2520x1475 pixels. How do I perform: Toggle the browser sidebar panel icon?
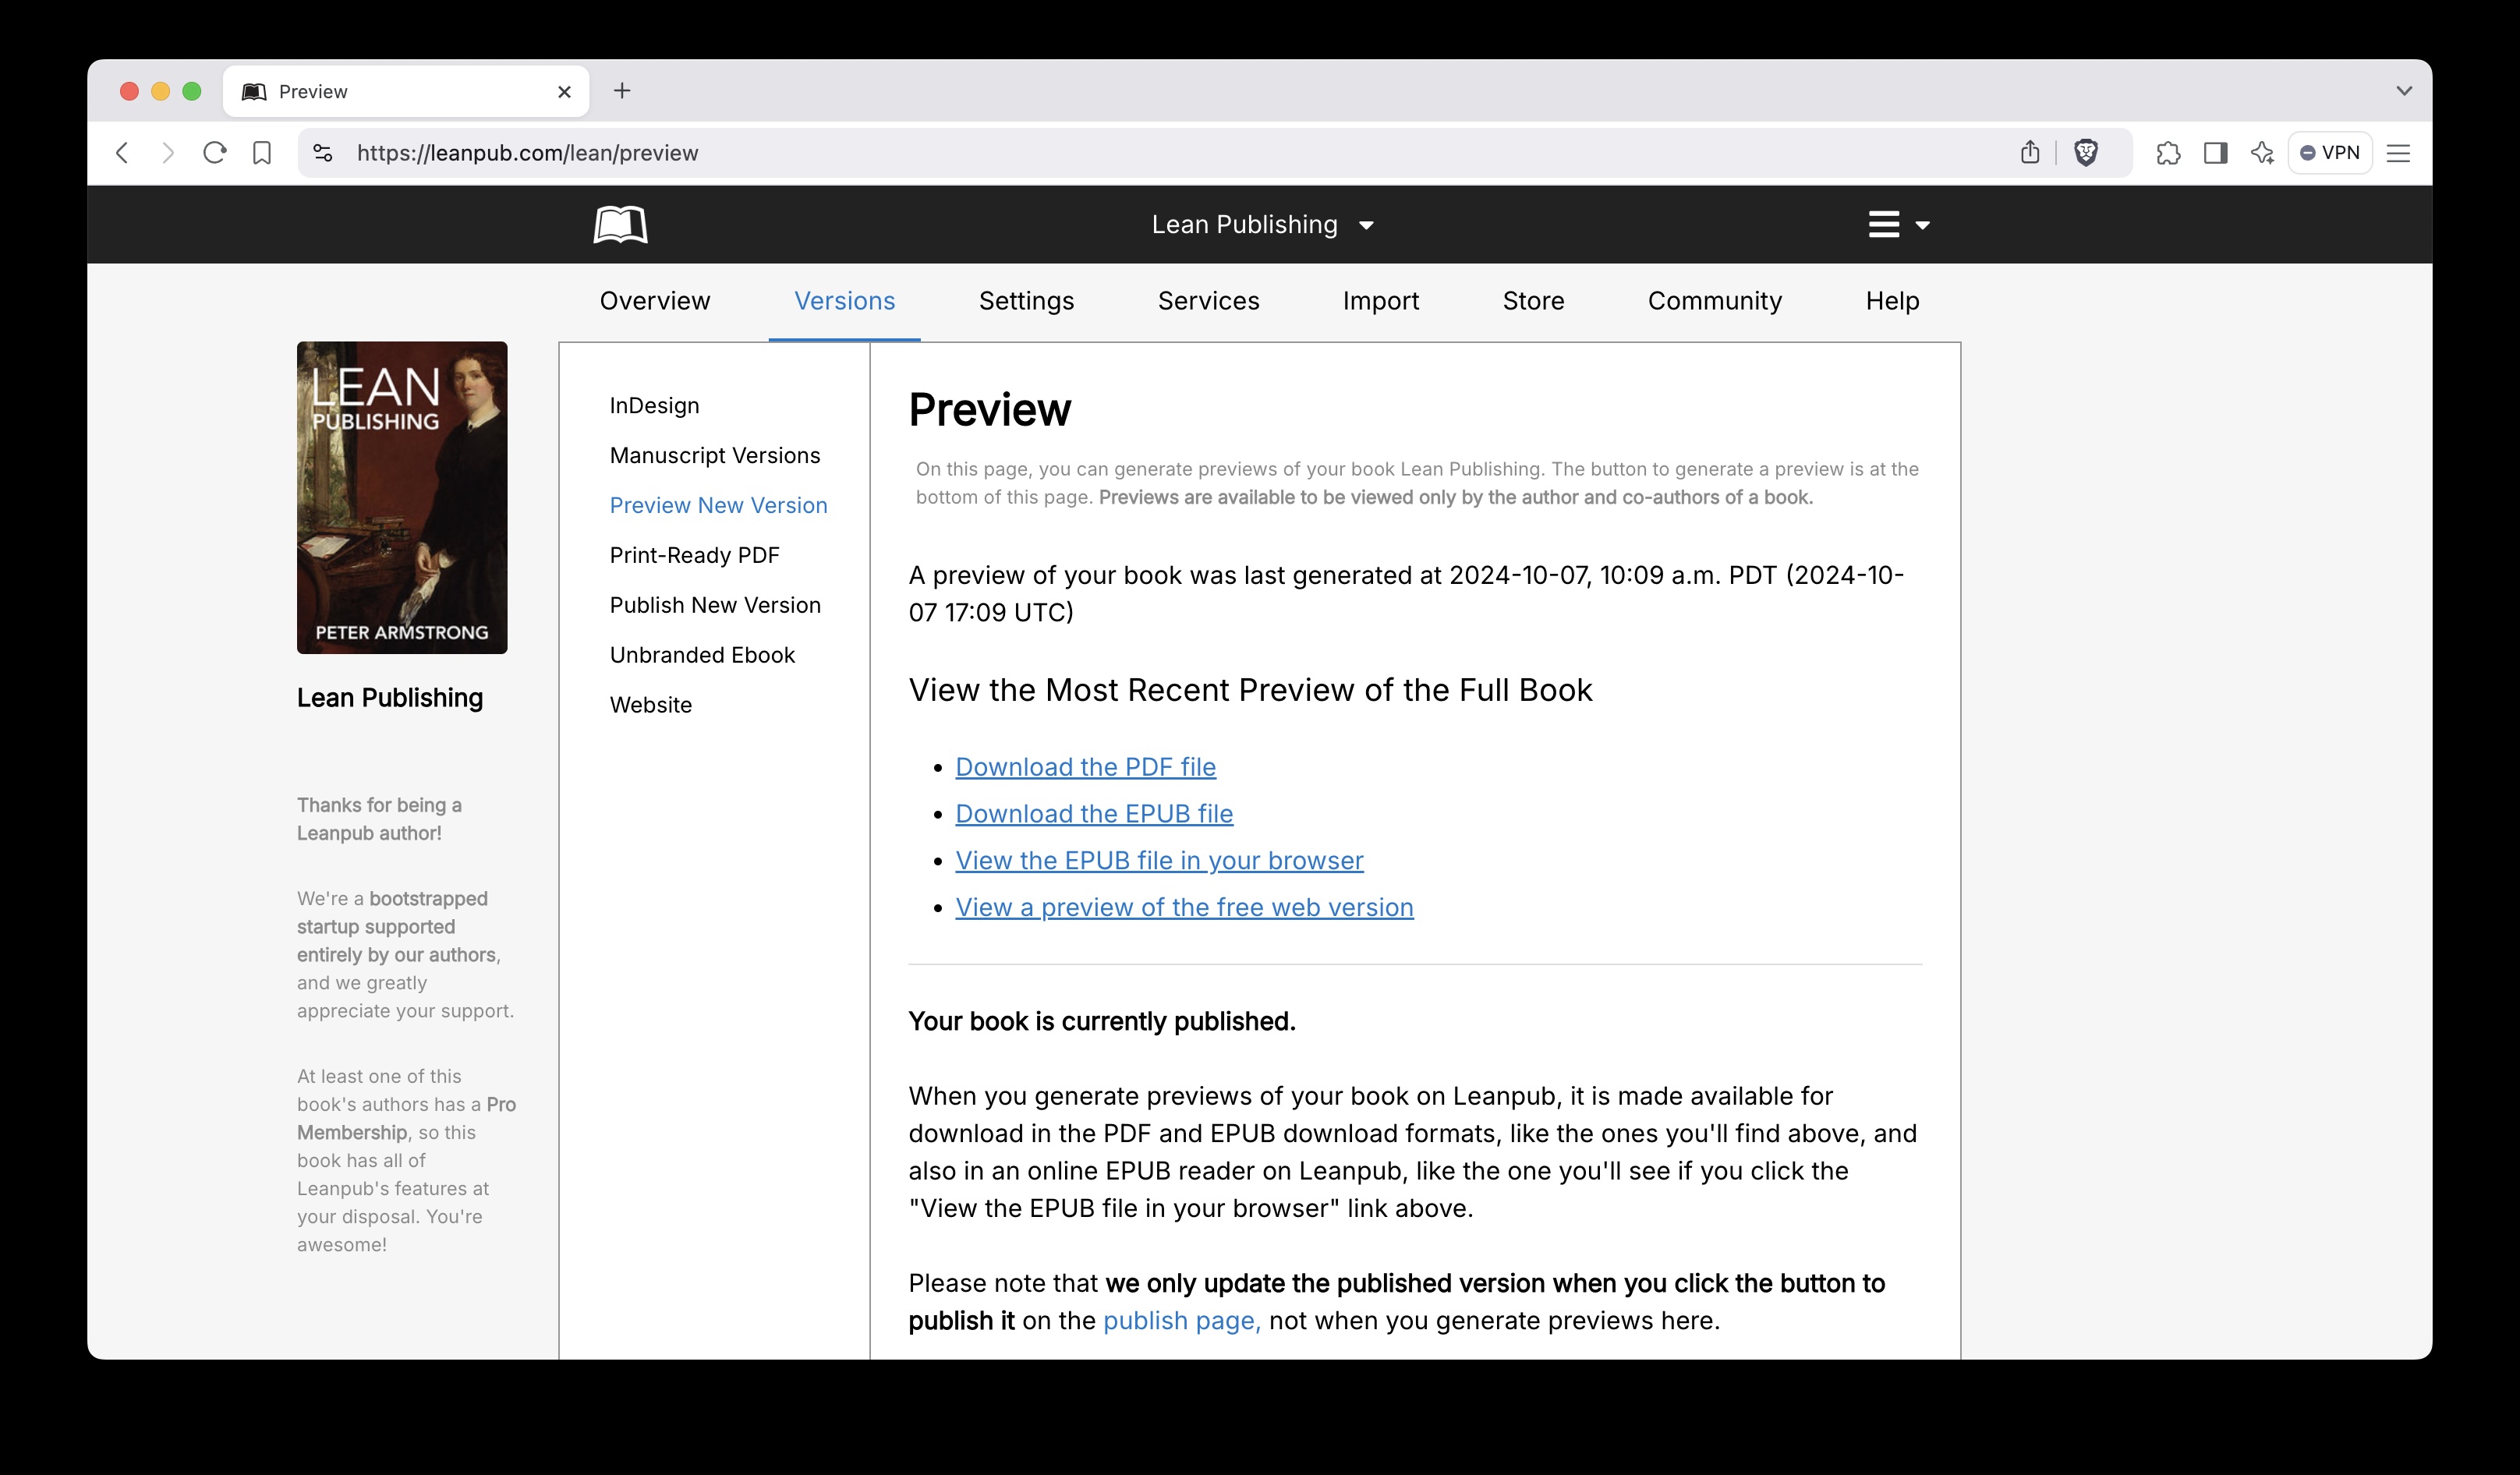tap(2215, 153)
